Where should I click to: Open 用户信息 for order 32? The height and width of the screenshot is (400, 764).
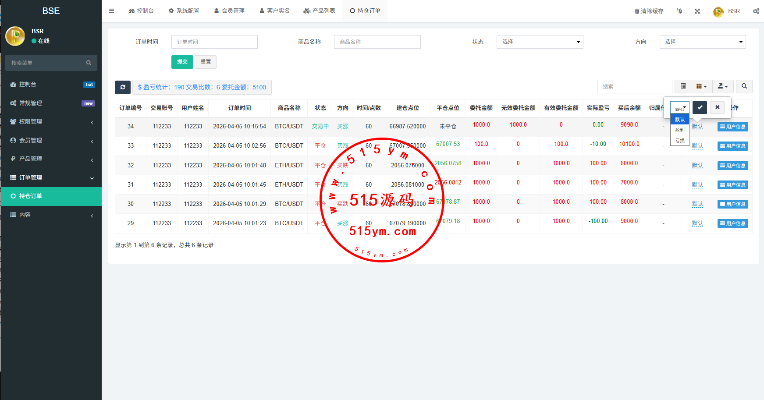click(732, 166)
